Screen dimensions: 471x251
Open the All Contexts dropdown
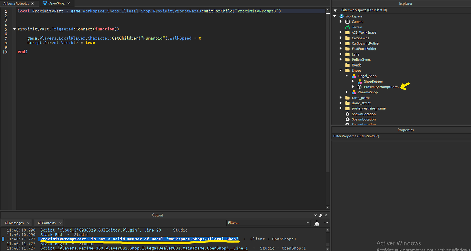[48, 223]
